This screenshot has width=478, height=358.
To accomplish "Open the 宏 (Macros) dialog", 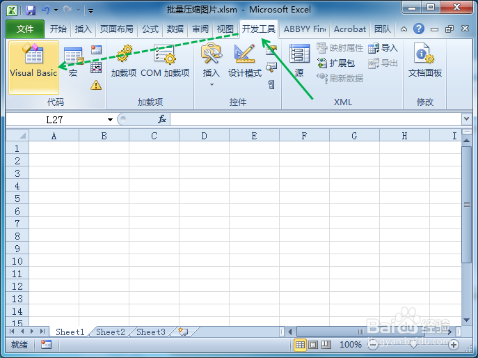I will click(x=74, y=62).
